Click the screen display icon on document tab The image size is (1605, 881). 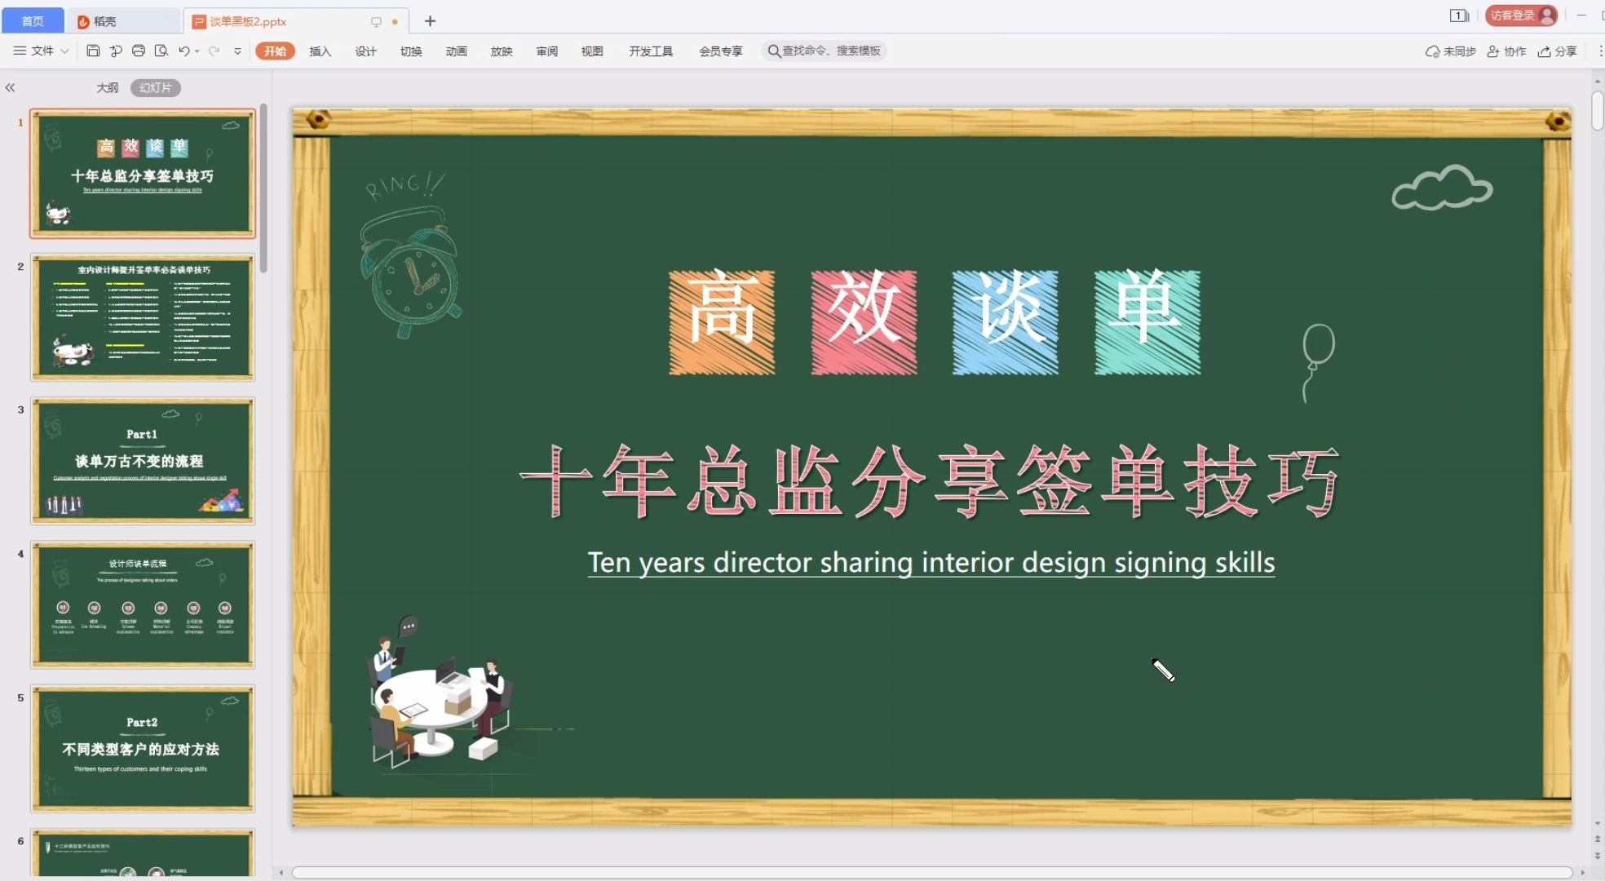[x=376, y=22]
